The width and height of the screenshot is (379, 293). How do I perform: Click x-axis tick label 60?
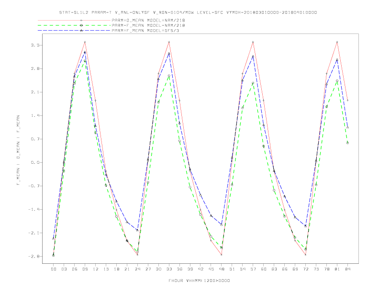pyautogui.click(x=264, y=269)
